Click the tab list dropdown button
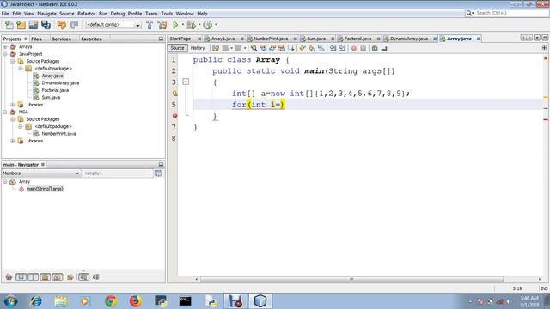550x309 pixels. pos(537,38)
